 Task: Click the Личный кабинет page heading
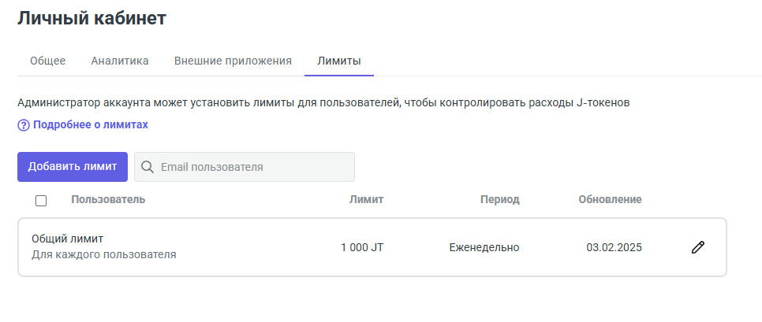point(92,19)
